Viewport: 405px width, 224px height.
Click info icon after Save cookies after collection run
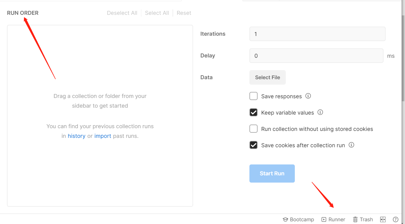point(351,145)
